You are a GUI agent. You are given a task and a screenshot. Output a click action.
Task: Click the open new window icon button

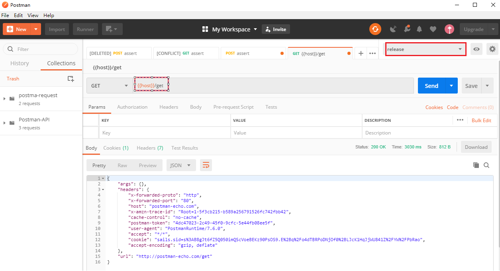pyautogui.click(x=112, y=29)
